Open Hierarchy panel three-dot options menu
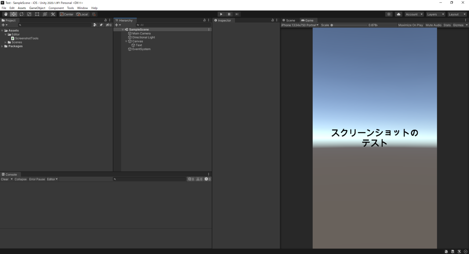Viewport: 469px width, 254px height. coord(209,20)
